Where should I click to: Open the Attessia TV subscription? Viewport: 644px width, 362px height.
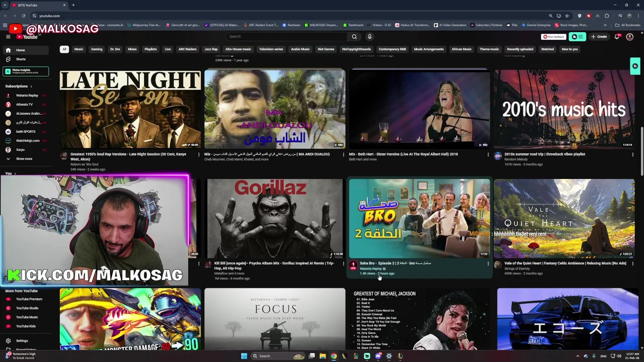point(25,105)
